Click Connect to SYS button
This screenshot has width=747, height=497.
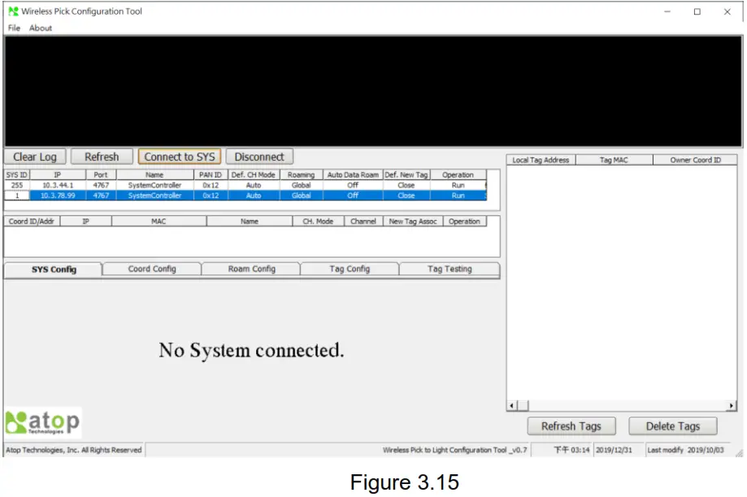click(x=180, y=157)
